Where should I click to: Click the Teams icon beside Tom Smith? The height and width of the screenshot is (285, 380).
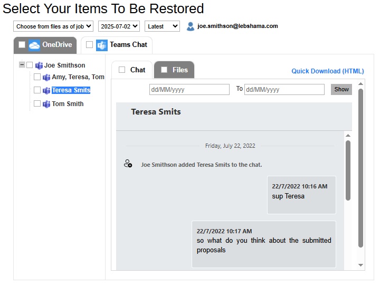click(x=46, y=104)
